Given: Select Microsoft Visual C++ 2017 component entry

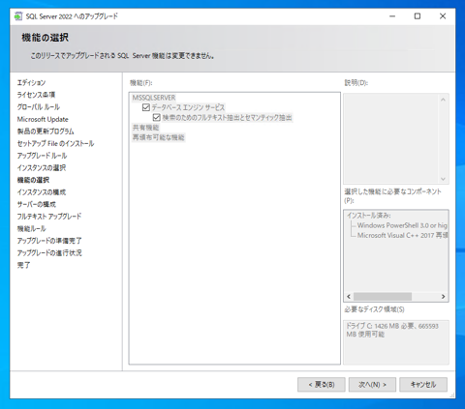Looking at the screenshot, I should coord(402,235).
